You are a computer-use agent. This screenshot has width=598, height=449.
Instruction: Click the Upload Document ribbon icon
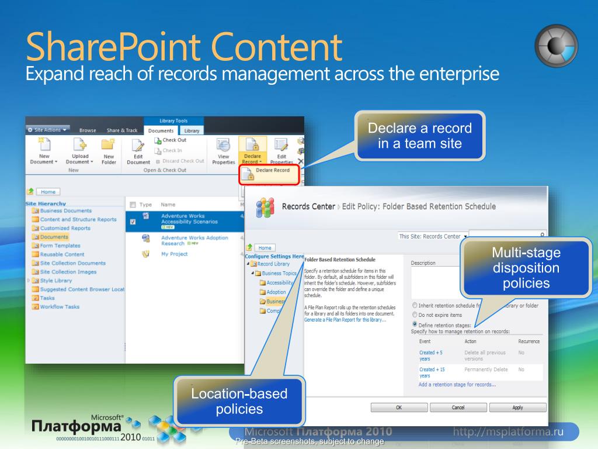click(80, 145)
